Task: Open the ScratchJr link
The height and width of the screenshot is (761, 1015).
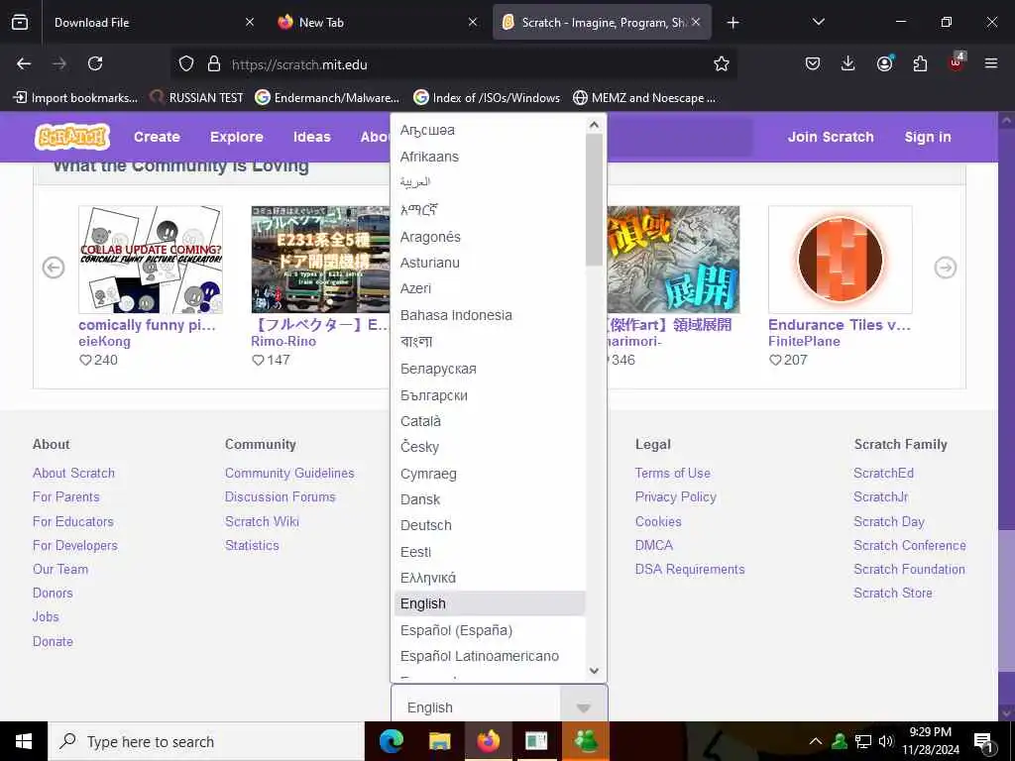Action: [880, 497]
